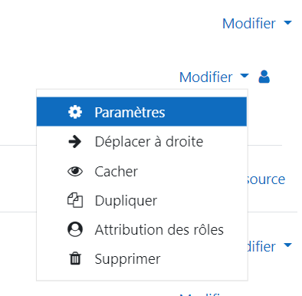Click the gear icon beside Paramètres

point(75,112)
